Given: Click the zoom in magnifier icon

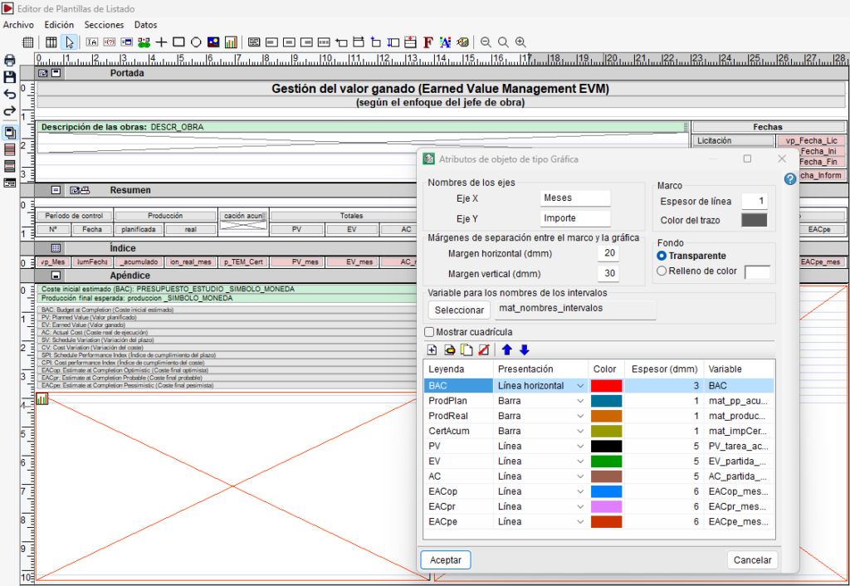Looking at the screenshot, I should (x=520, y=42).
